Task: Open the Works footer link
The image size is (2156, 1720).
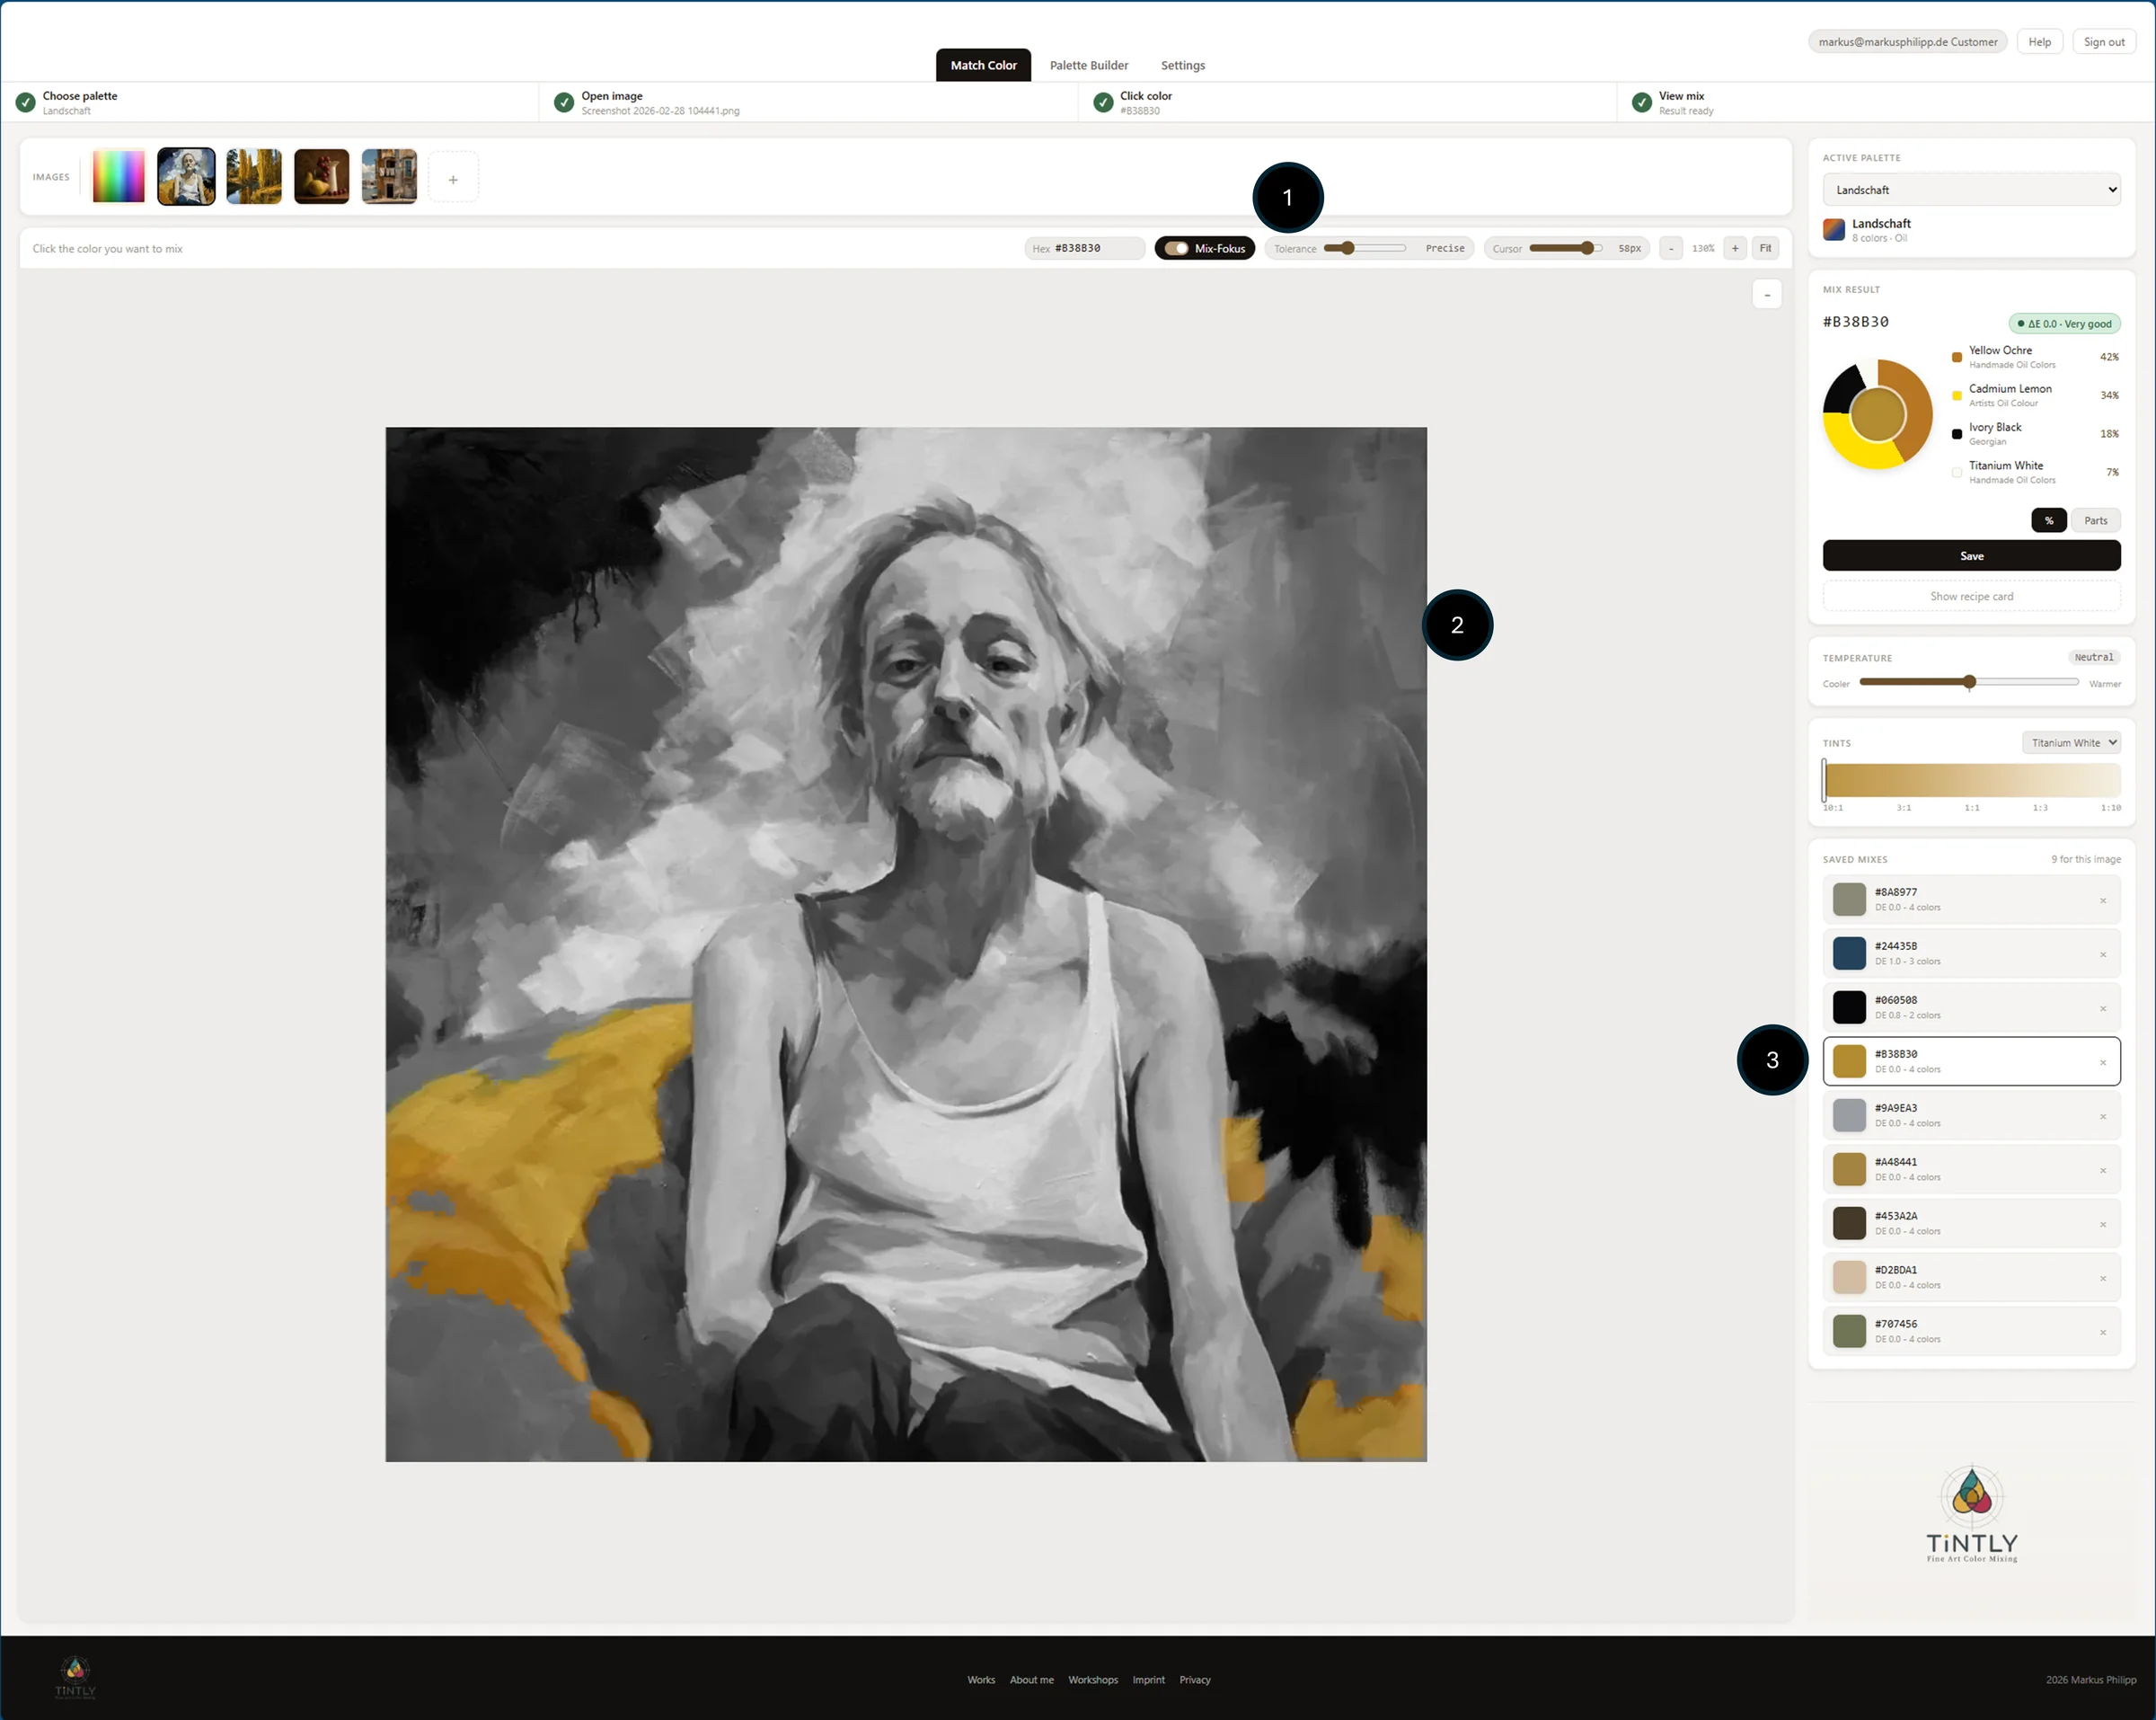Action: (x=981, y=1680)
